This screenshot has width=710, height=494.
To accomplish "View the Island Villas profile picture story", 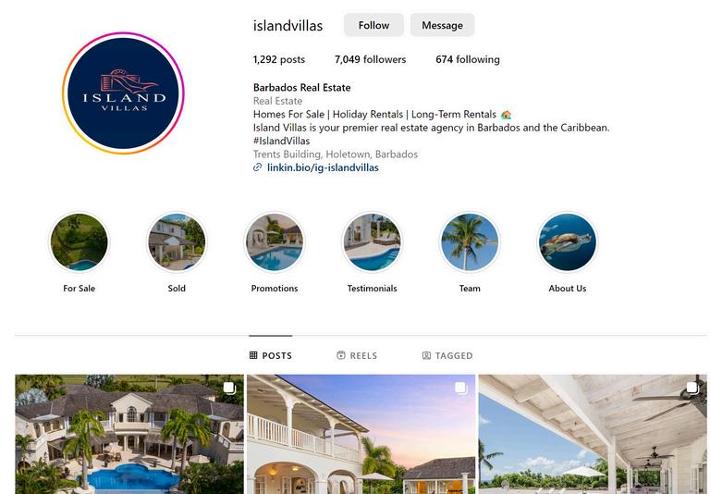I will (123, 93).
